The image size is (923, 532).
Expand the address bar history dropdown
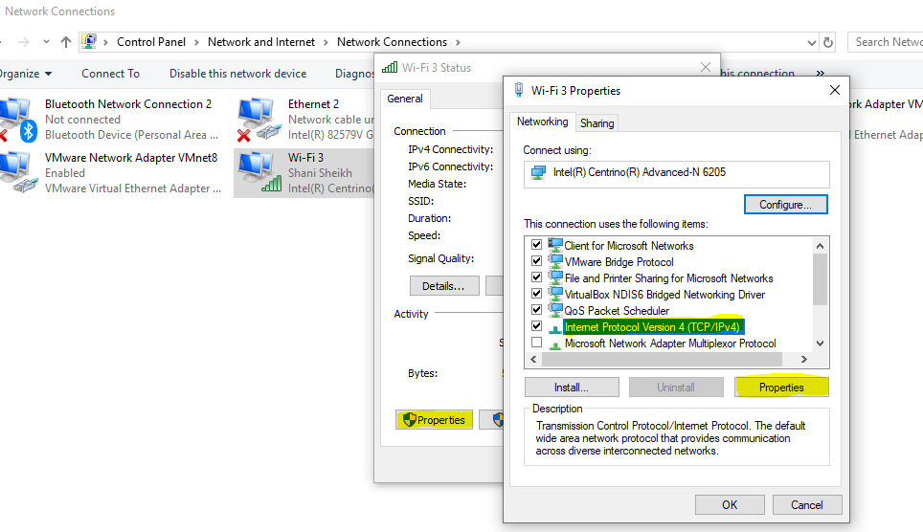(x=812, y=42)
